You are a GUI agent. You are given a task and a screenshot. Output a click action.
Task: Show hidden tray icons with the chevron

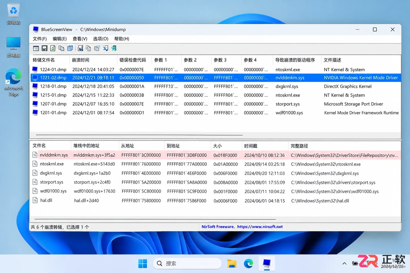(x=344, y=263)
